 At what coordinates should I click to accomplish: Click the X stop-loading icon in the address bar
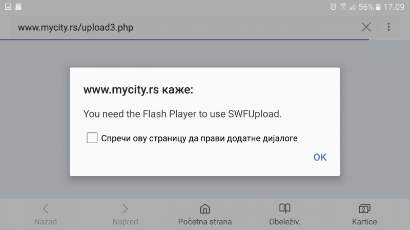366,27
